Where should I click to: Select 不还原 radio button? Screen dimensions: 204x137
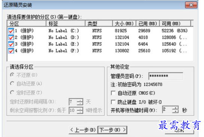click(12, 75)
